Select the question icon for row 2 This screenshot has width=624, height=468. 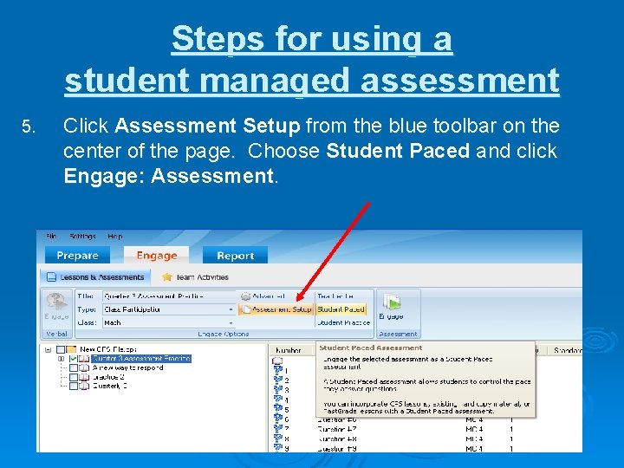coord(278,380)
